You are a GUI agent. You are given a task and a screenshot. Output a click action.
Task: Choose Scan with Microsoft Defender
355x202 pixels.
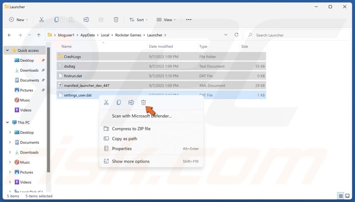pos(151,116)
